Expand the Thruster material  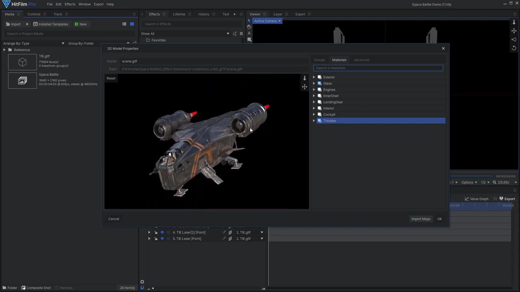point(314,121)
